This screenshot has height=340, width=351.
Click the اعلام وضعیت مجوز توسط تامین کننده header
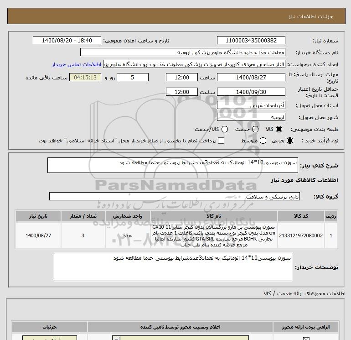coord(180,327)
